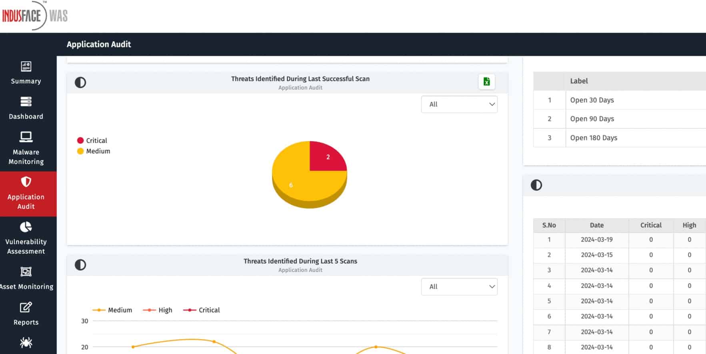Open the All filter dropdown for last 5 scans
The image size is (706, 354).
click(x=459, y=287)
